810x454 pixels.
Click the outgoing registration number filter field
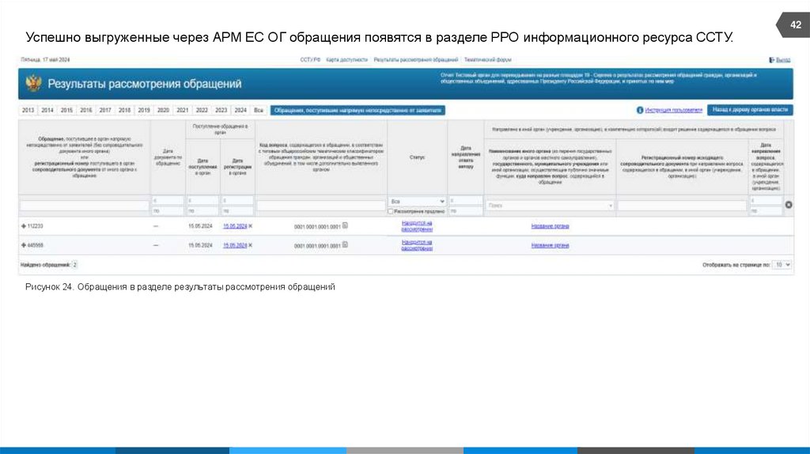point(682,206)
